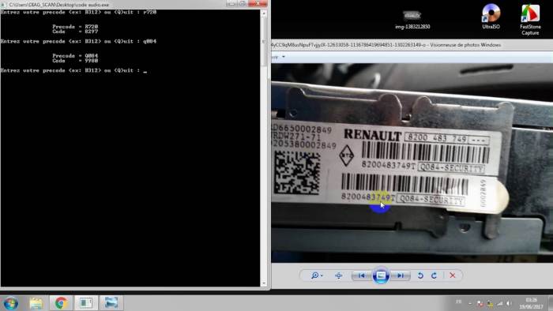Switch to the code audio.exe console taskbar button

tap(85, 303)
